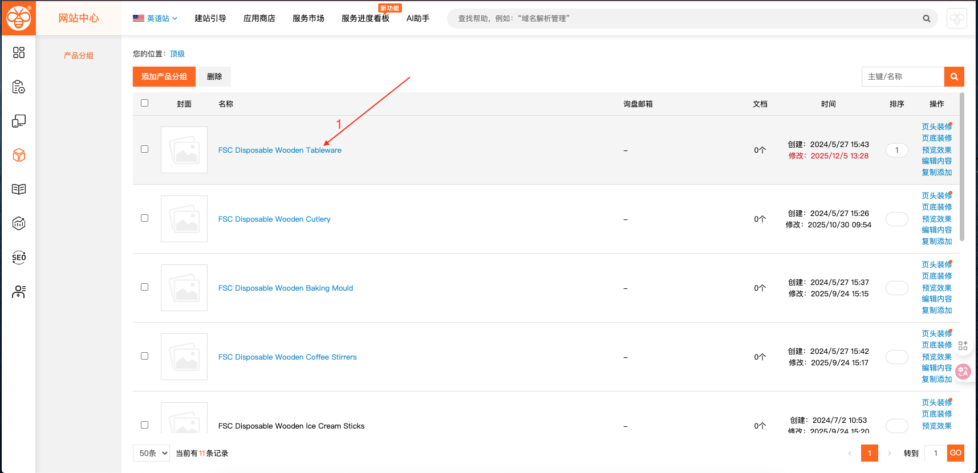Open the 50条 page size dropdown
The width and height of the screenshot is (978, 473).
(152, 453)
